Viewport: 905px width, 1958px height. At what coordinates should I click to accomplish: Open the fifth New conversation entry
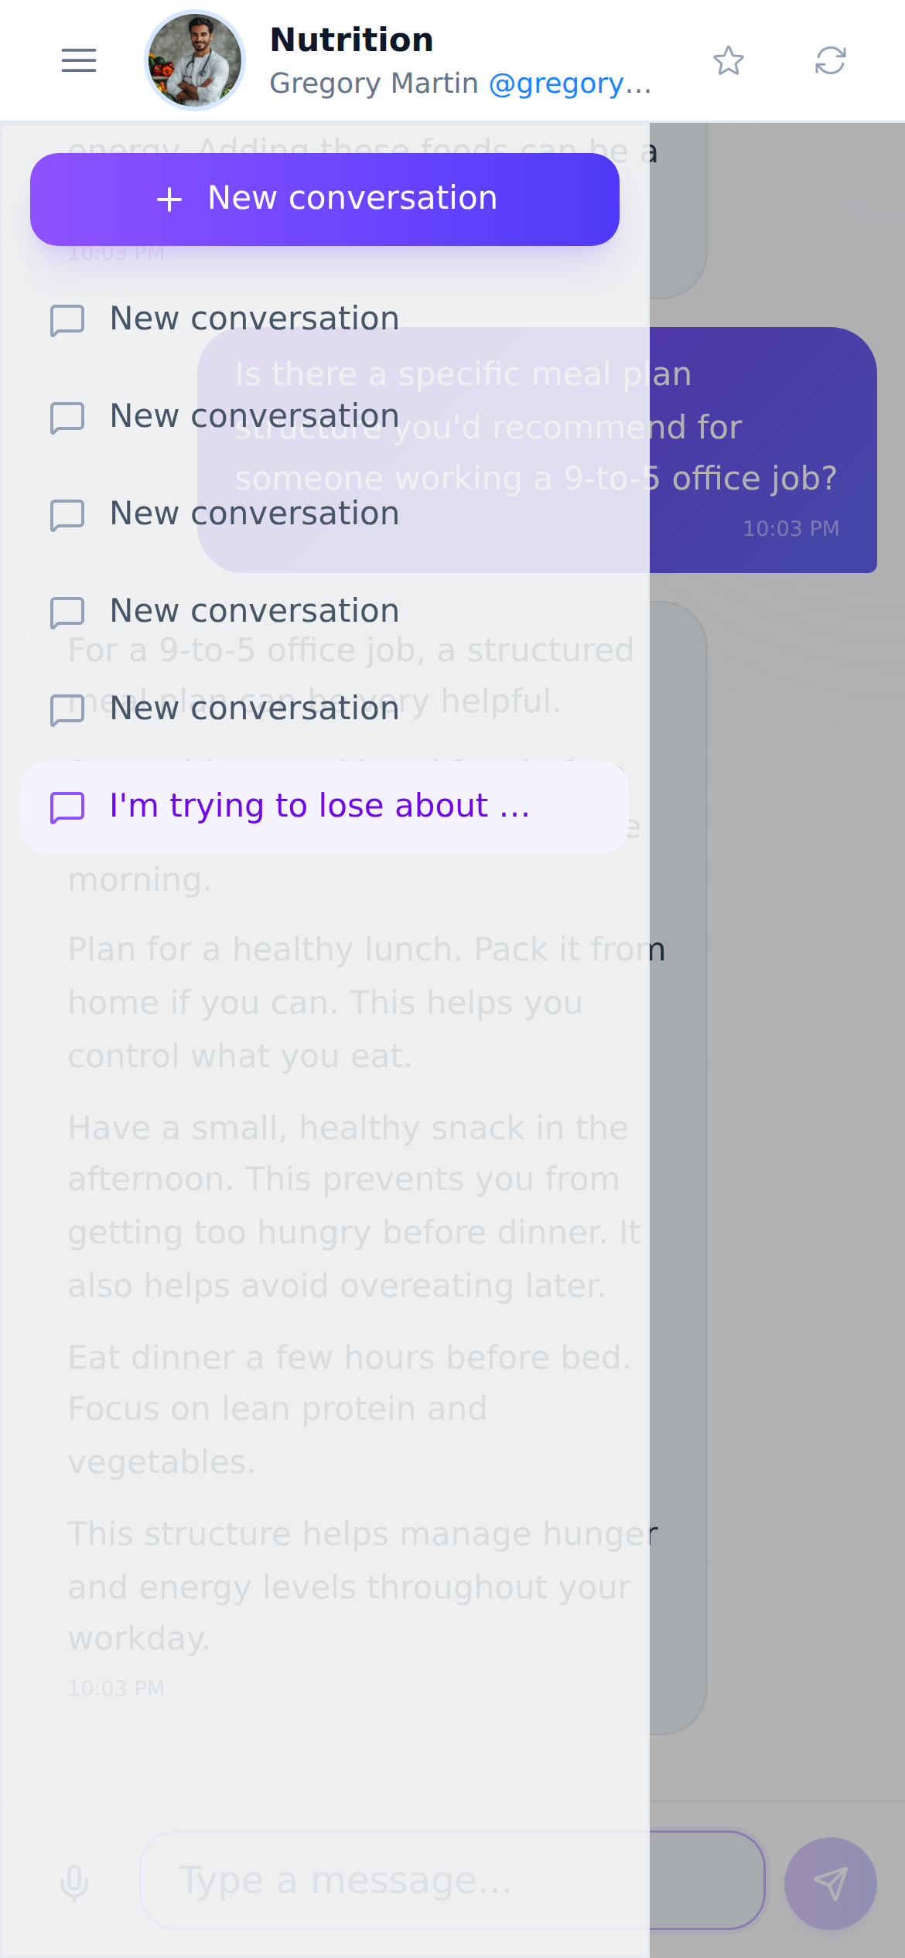(325, 709)
